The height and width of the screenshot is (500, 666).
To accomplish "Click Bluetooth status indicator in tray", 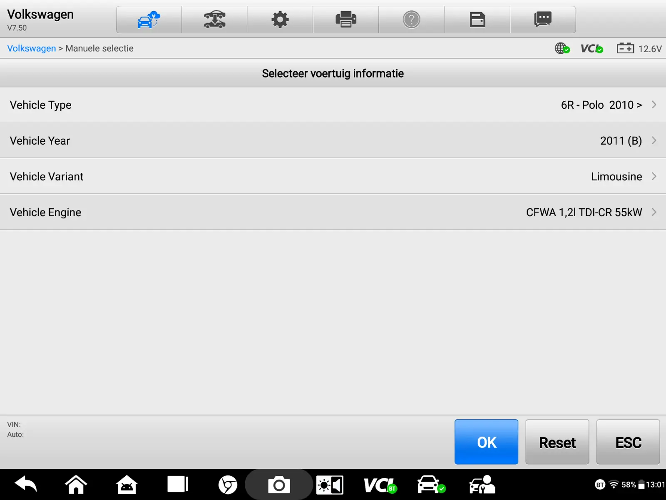I will pos(600,485).
